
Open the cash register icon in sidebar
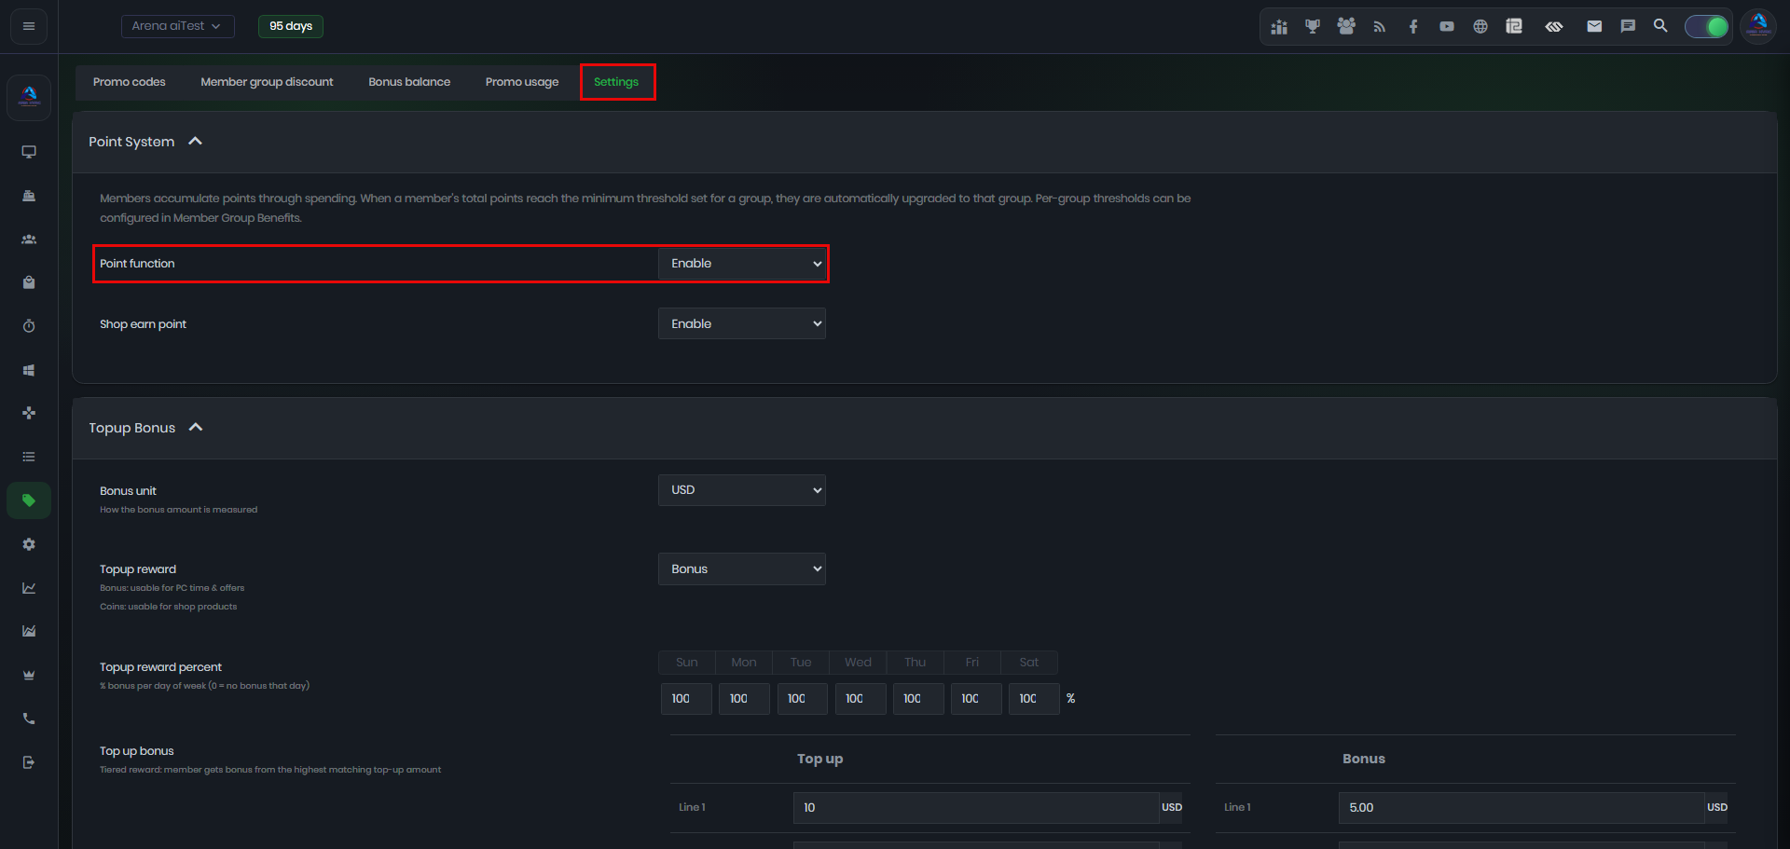(29, 196)
